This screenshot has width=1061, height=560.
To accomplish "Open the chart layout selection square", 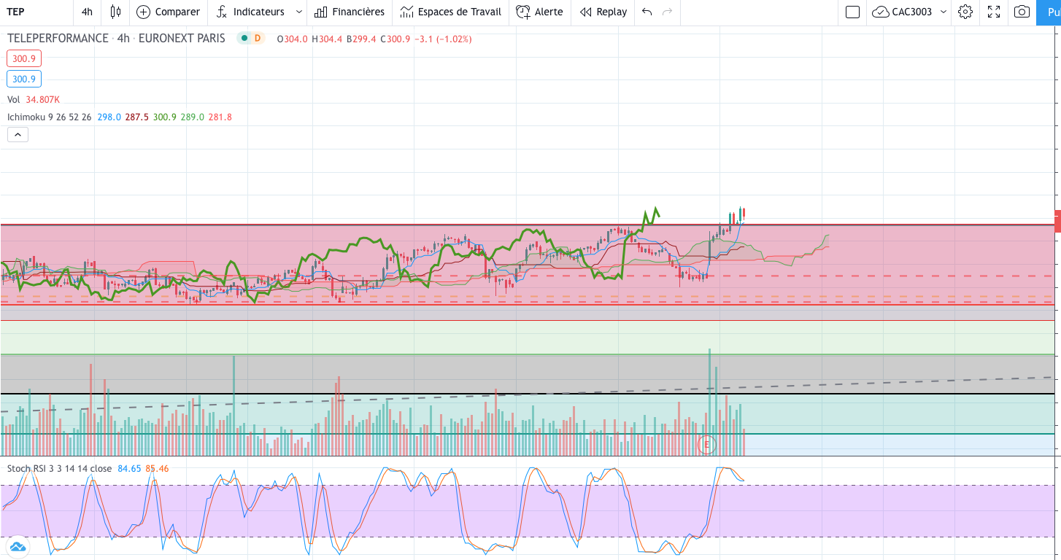I will 852,12.
